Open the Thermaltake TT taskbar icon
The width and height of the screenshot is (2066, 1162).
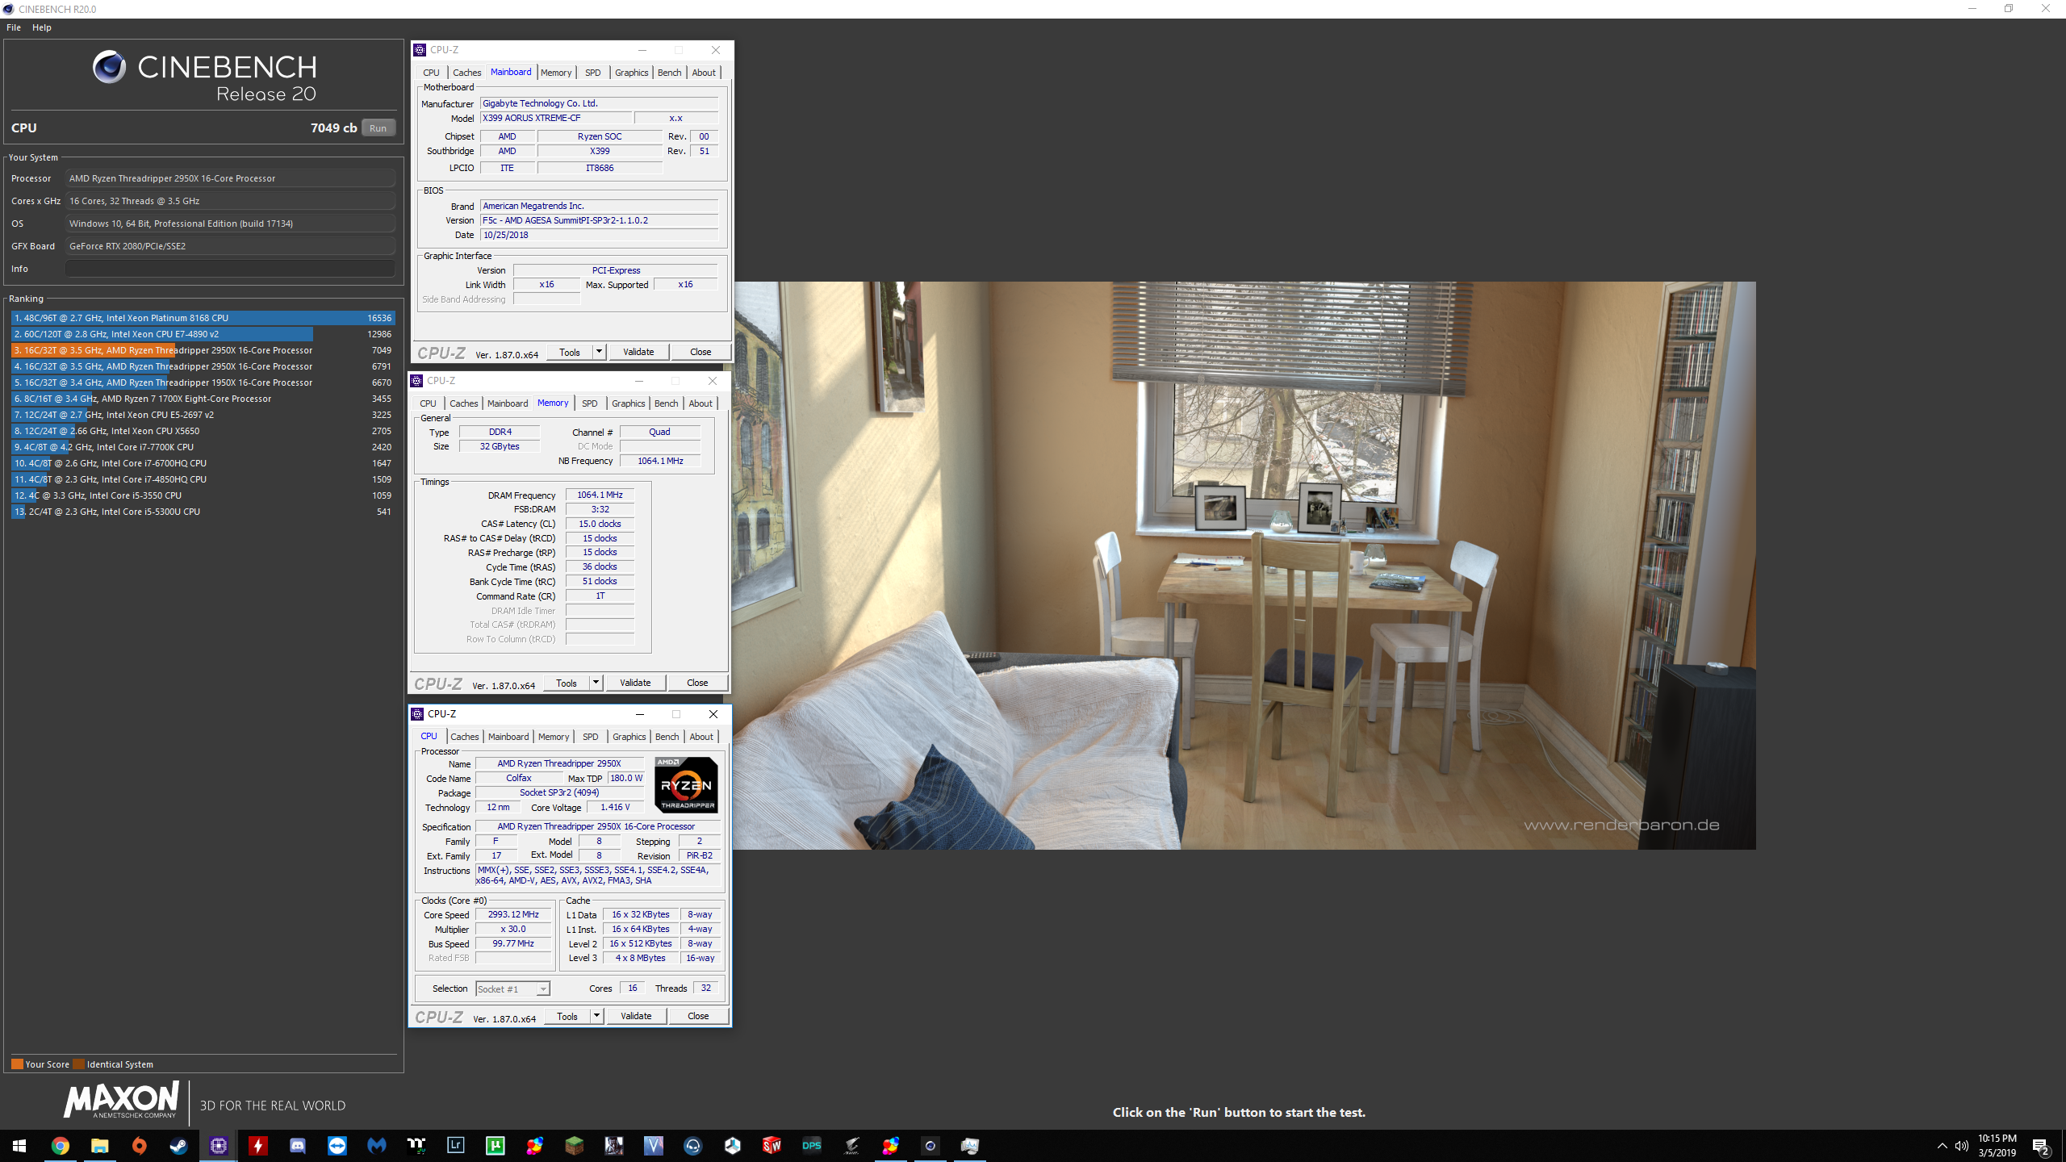[x=416, y=1146]
